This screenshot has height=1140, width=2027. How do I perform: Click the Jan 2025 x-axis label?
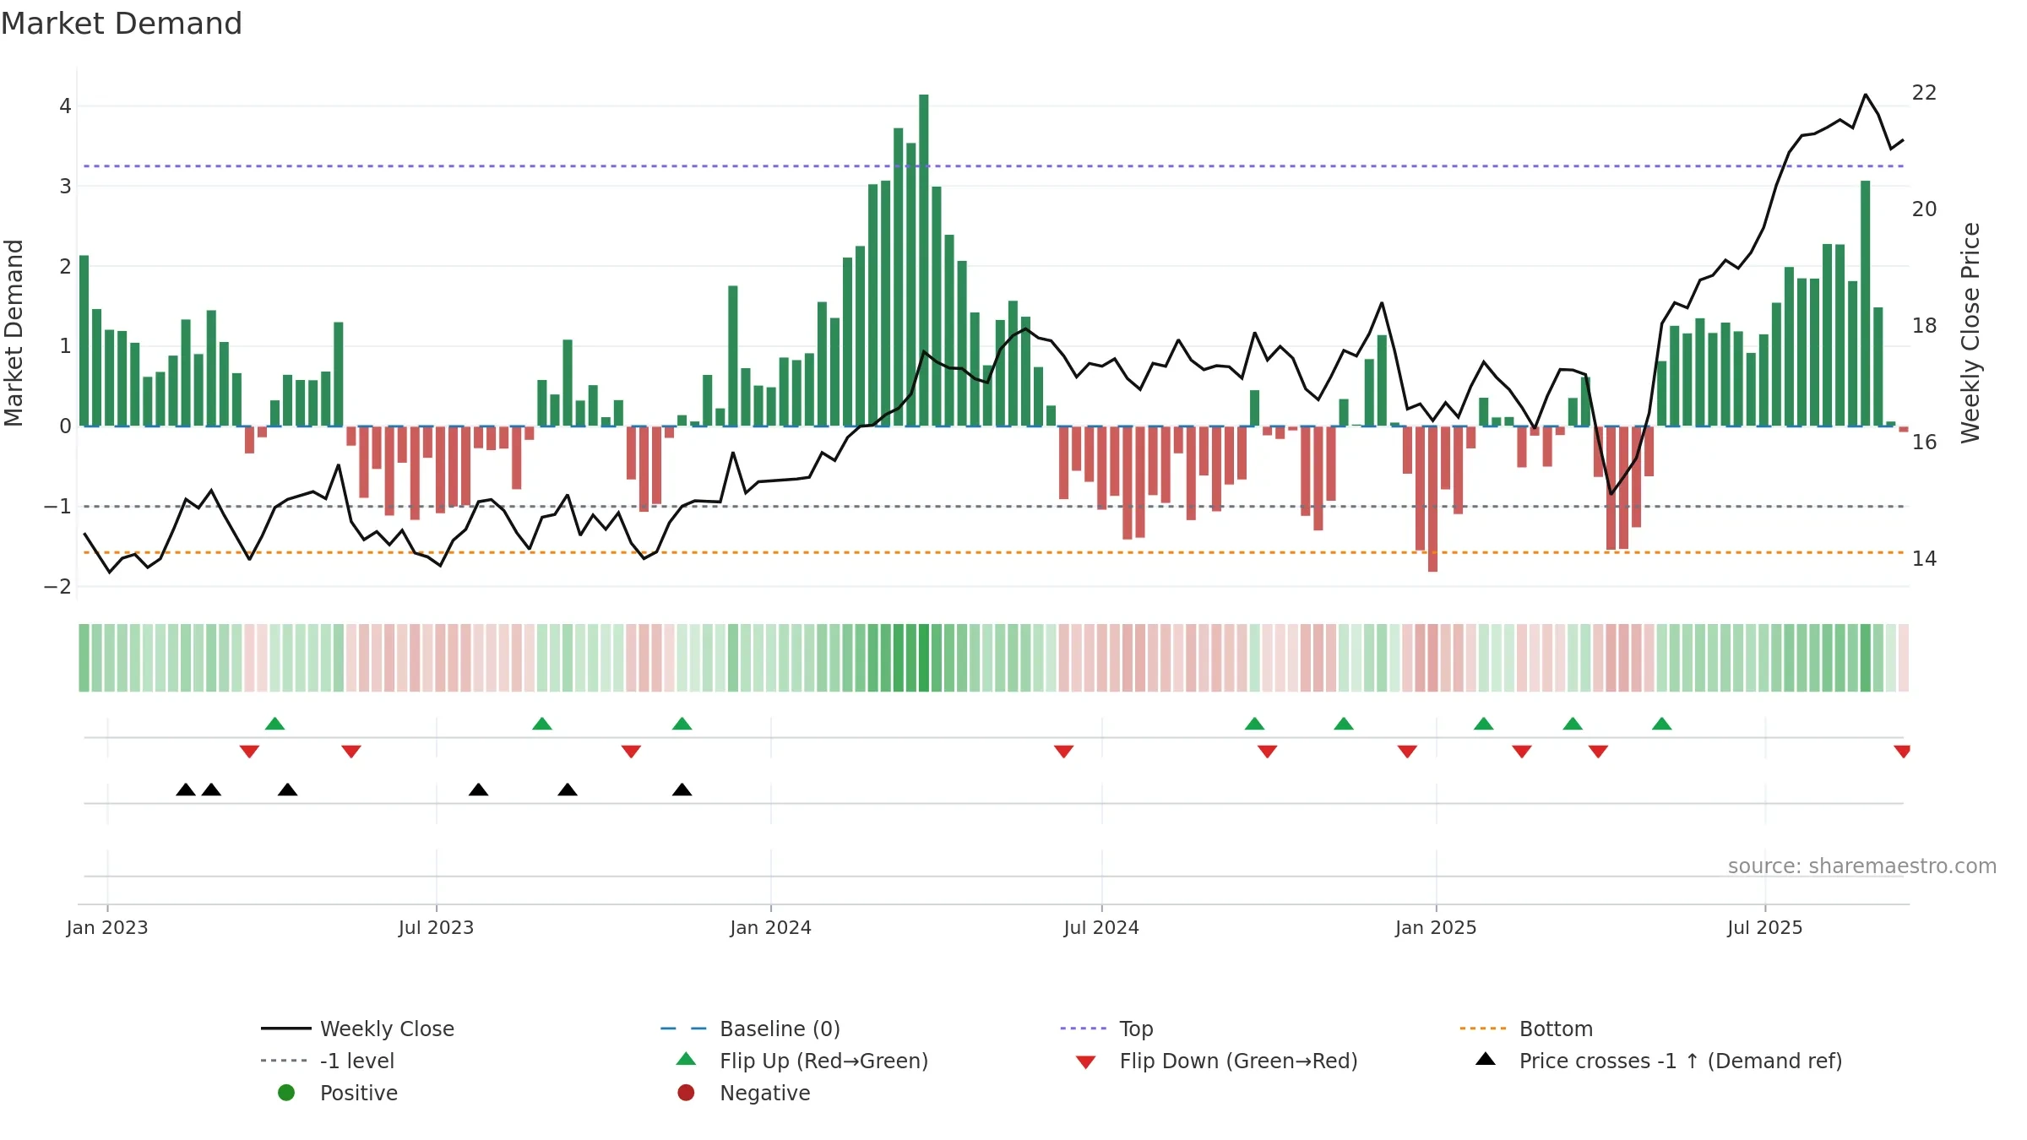click(1436, 928)
